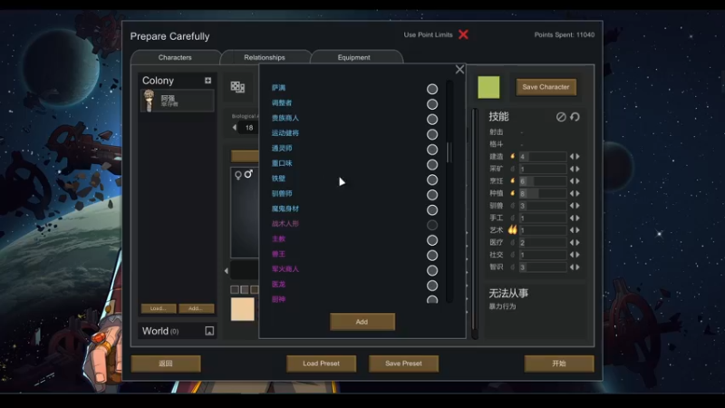Select the 魔鬼身材 radio button
The height and width of the screenshot is (408, 725).
pyautogui.click(x=432, y=210)
